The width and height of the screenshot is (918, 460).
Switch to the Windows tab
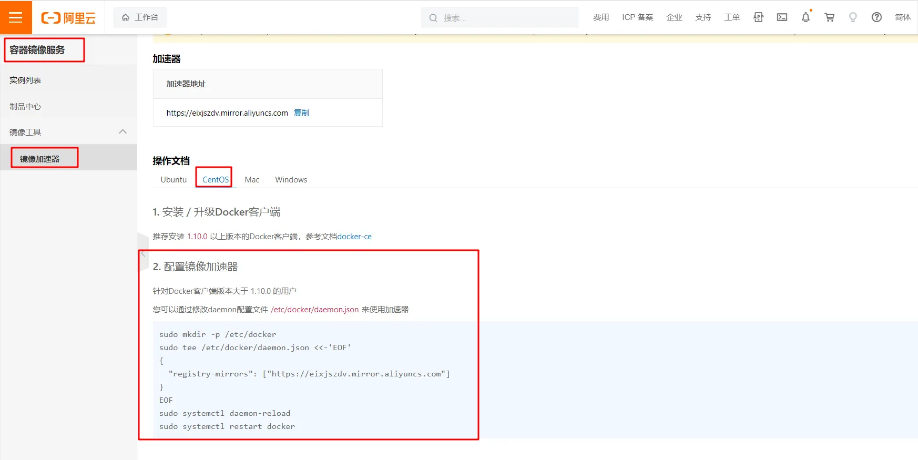point(291,179)
